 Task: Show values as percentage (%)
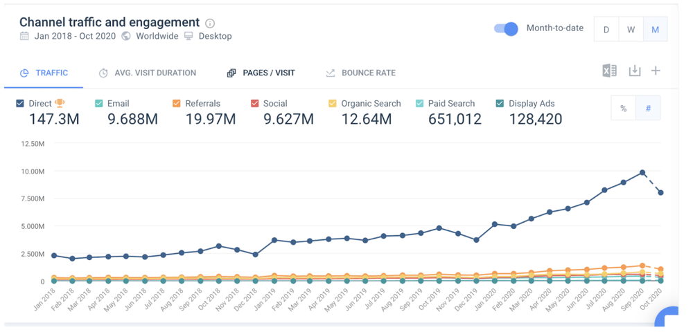pos(623,108)
